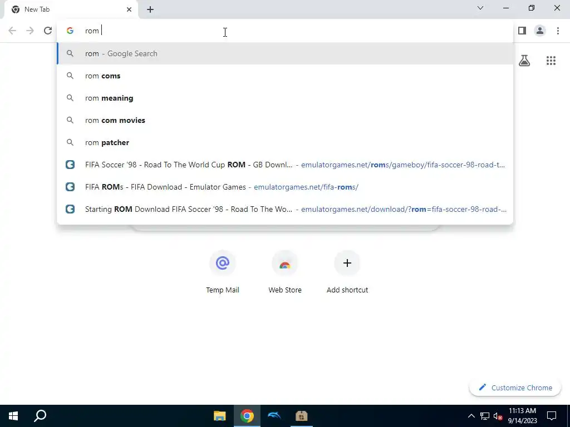Click search icon beside 'rom coms'

[70, 76]
